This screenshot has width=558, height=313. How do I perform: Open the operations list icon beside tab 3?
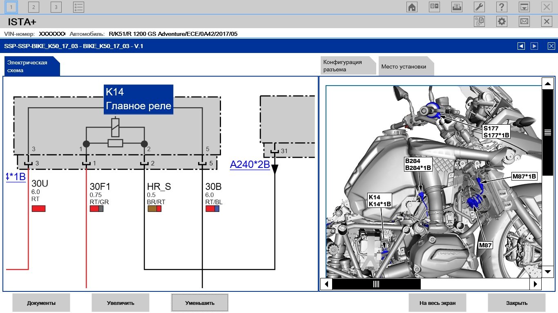(x=78, y=7)
